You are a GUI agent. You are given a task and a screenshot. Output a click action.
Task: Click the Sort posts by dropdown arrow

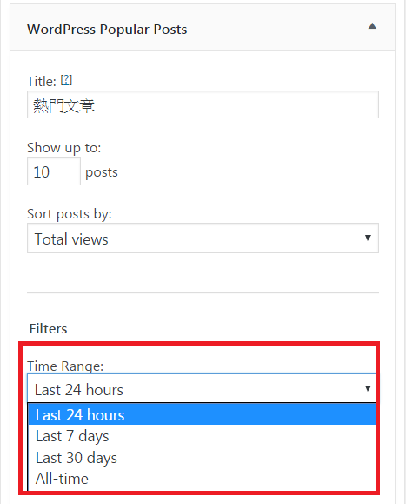[368, 238]
